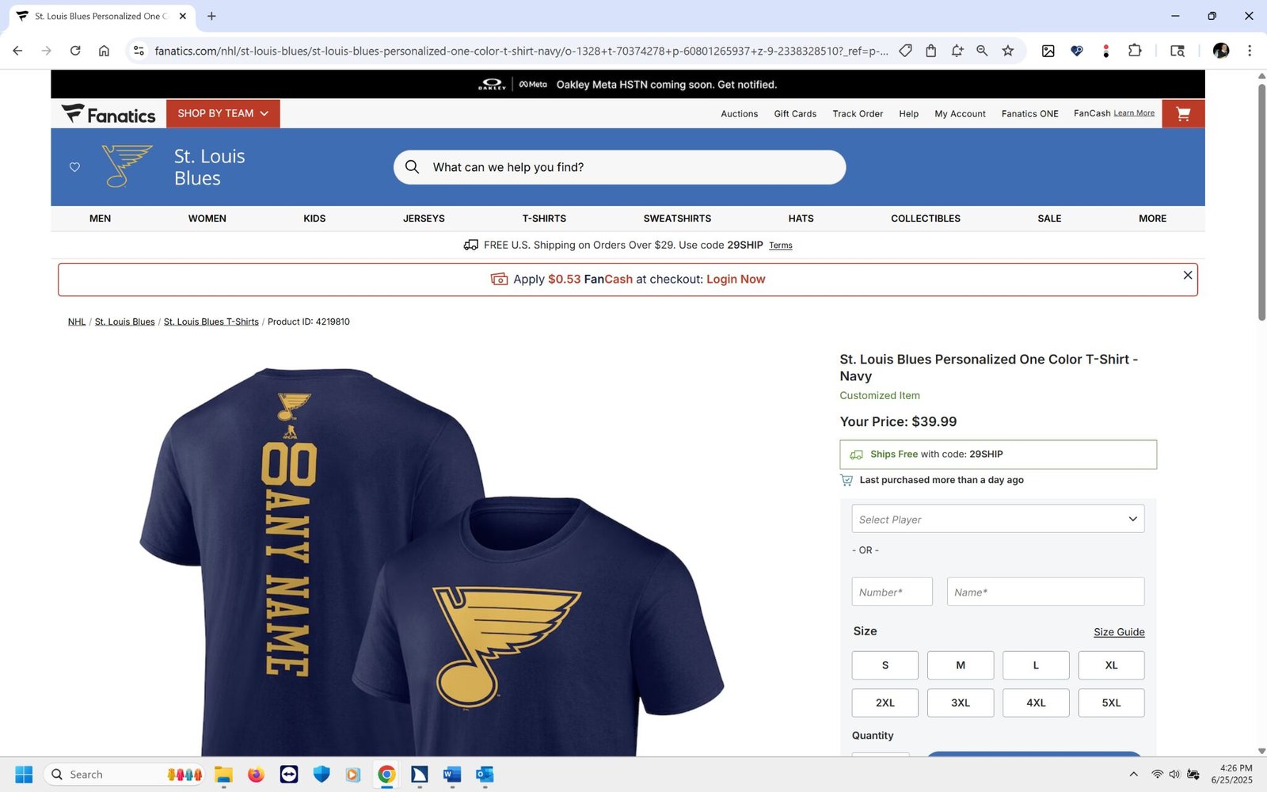Select size 4XL
Viewport: 1267px width, 792px height.
click(x=1036, y=703)
